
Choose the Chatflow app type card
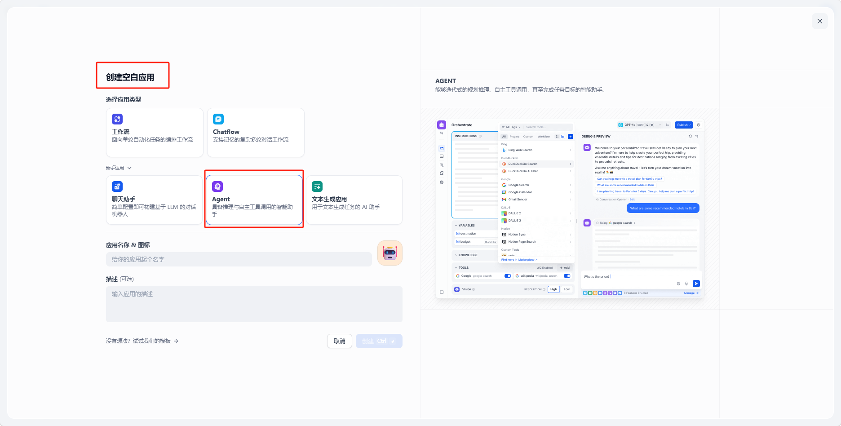coord(256,133)
